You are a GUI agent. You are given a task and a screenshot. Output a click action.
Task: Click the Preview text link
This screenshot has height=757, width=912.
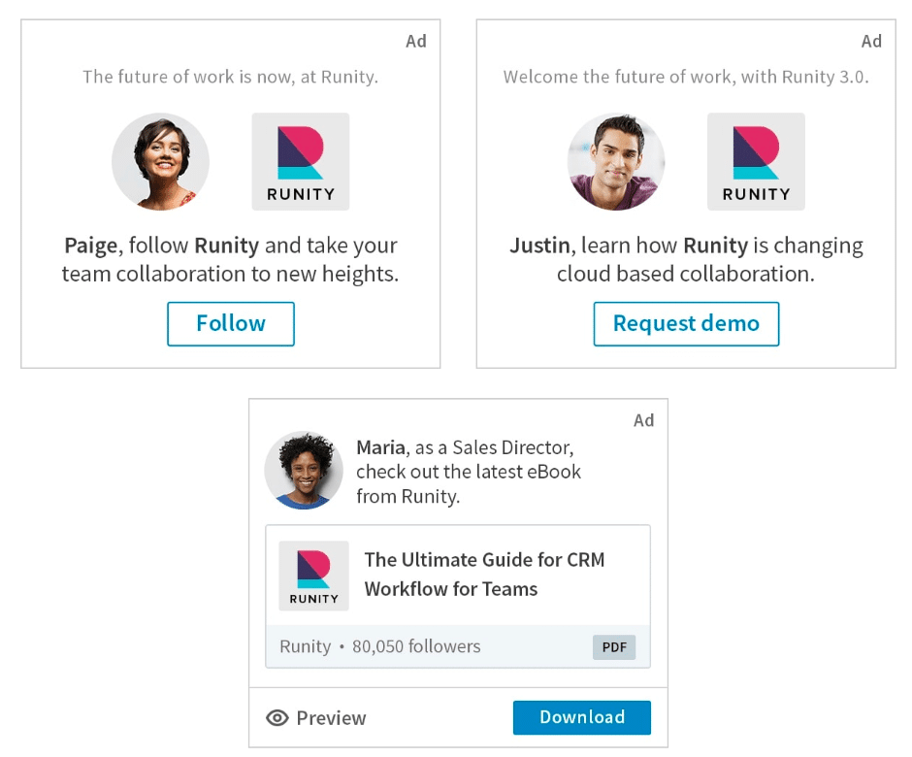click(x=331, y=718)
